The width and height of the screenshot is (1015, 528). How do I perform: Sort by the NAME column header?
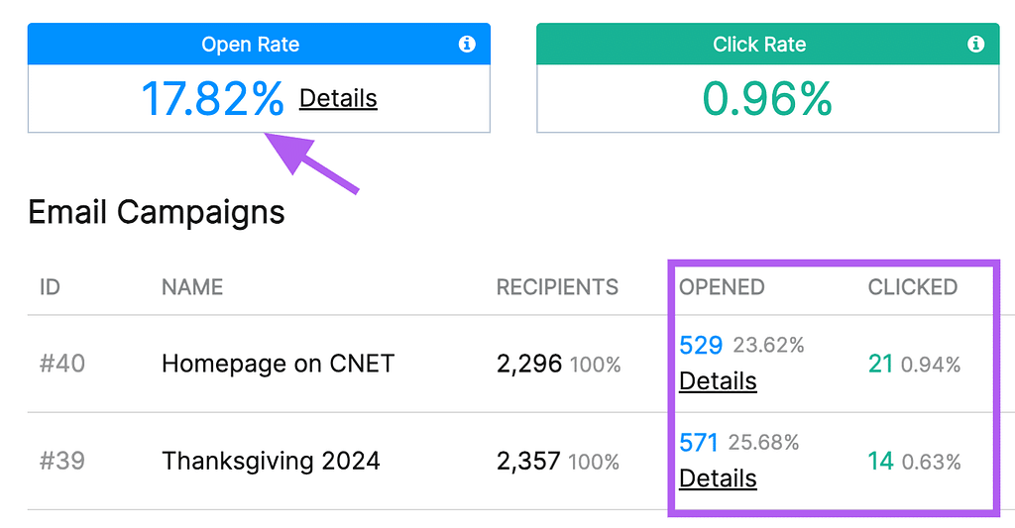(192, 287)
